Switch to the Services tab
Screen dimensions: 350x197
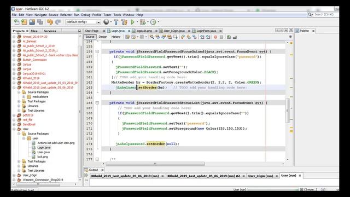point(50,31)
